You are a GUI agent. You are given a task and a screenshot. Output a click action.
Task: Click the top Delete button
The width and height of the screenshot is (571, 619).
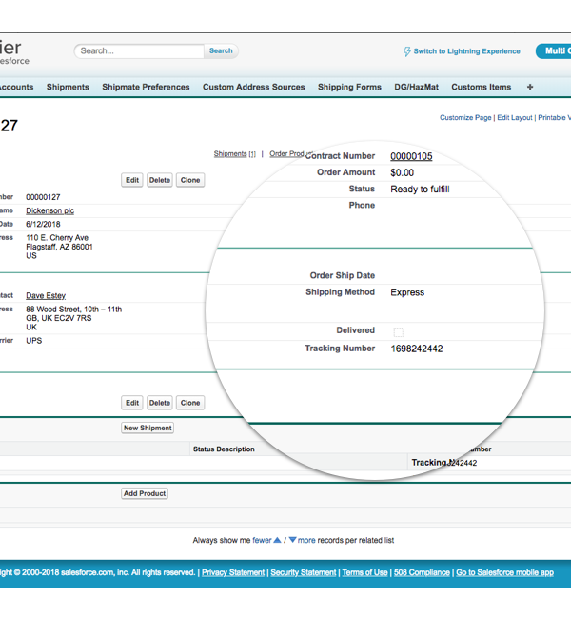[x=160, y=180]
